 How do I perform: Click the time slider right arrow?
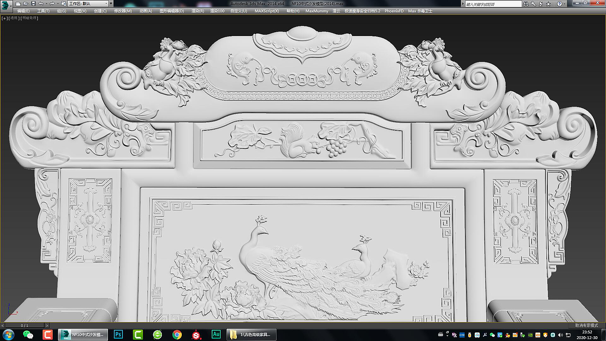[x=47, y=325]
